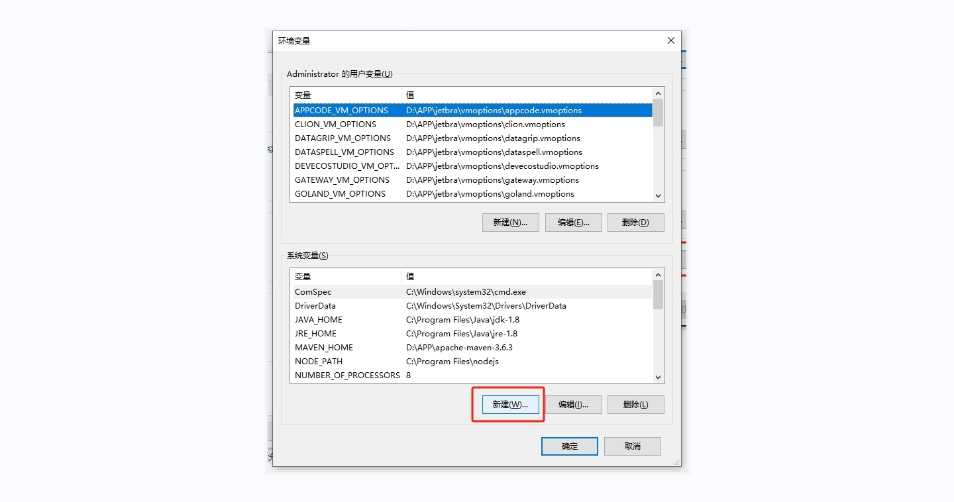Click 删除(D) button for user variables
Screen dimensions: 954x502
click(x=635, y=223)
